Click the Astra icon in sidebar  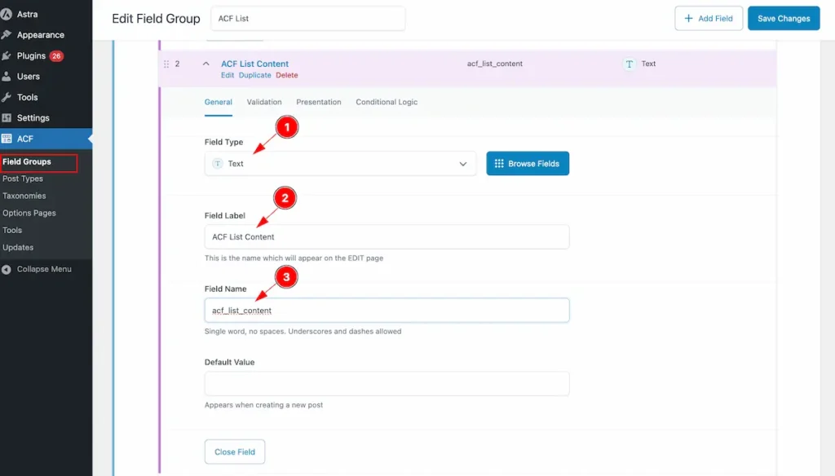point(7,15)
